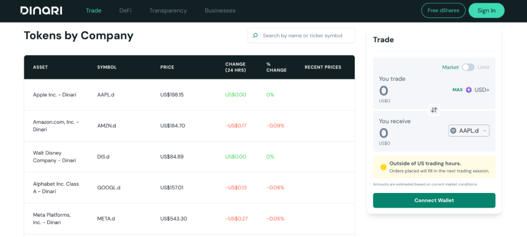
Task: Select the Apple Inc. - Dinari row
Action: pos(189,95)
